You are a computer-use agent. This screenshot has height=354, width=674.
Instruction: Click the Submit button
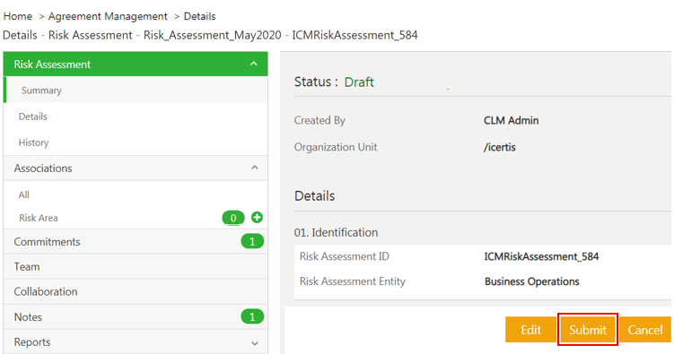click(588, 330)
